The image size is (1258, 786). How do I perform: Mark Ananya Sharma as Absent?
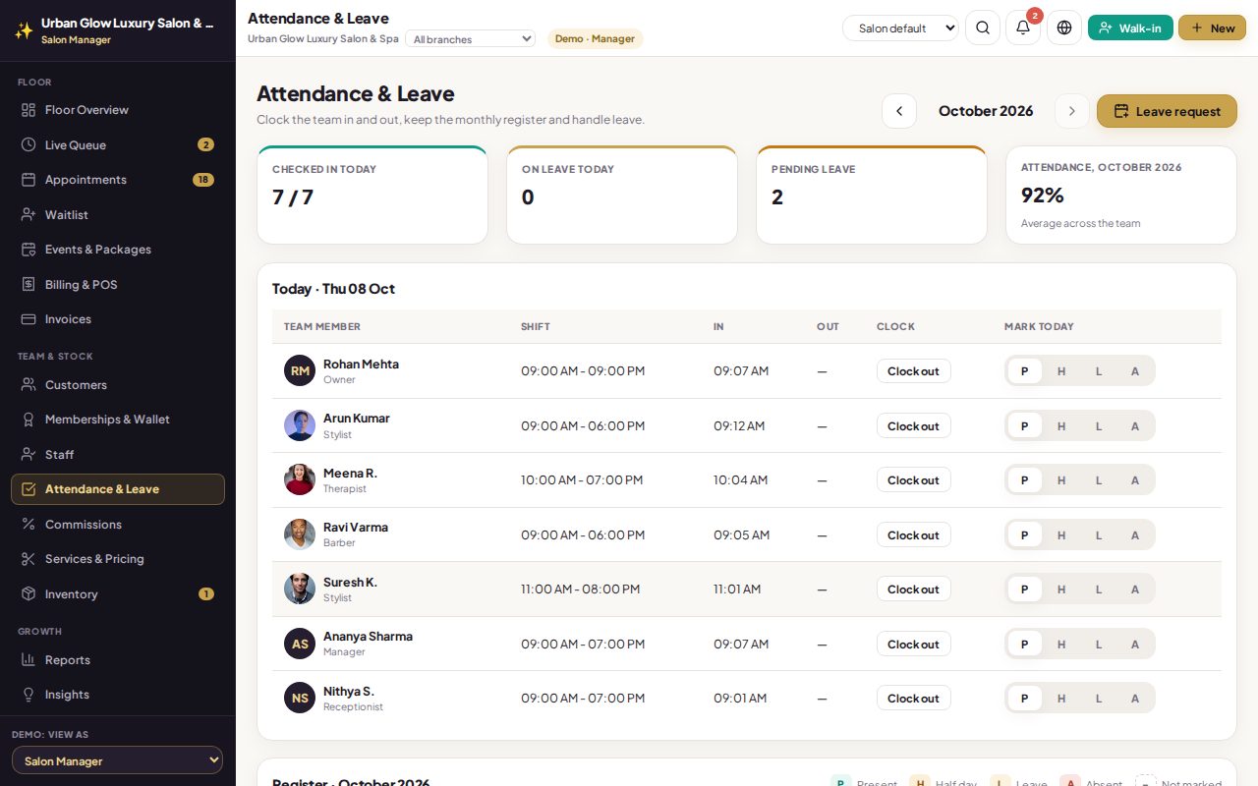point(1135,645)
